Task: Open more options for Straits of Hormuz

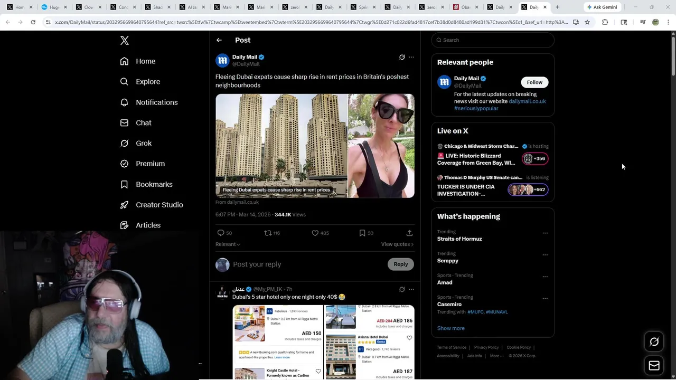Action: 545,233
